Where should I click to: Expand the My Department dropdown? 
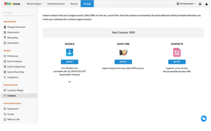pyautogui.click(x=186, y=4)
